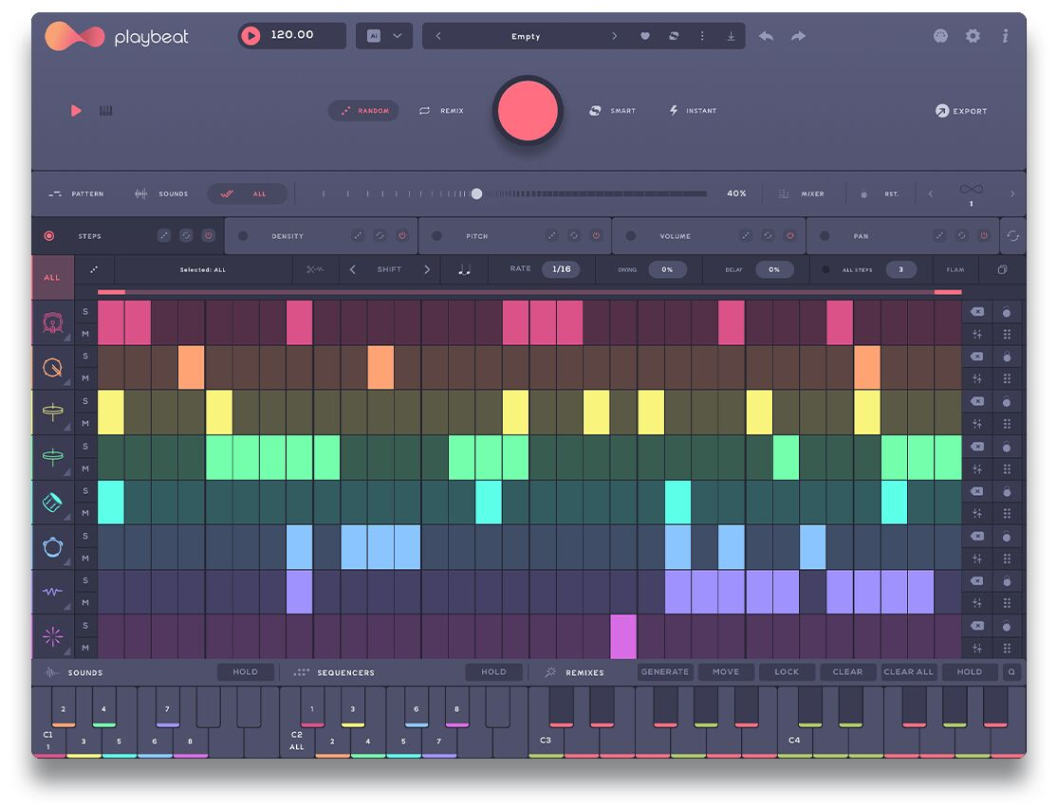
Task: Open the info icon in header
Action: click(x=1005, y=36)
